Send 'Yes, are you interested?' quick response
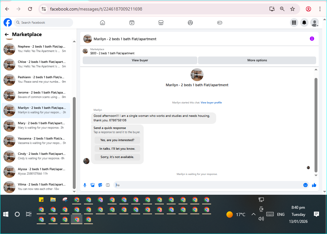 click(x=117, y=140)
